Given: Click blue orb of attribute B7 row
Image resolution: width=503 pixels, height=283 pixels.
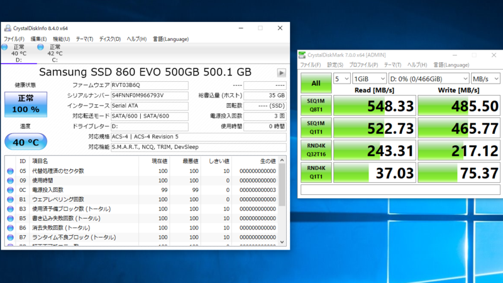Looking at the screenshot, I should 10,238.
